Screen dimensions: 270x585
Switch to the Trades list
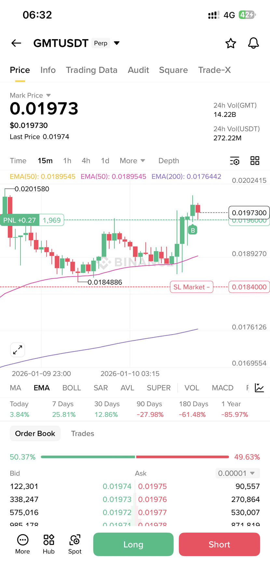pyautogui.click(x=83, y=434)
